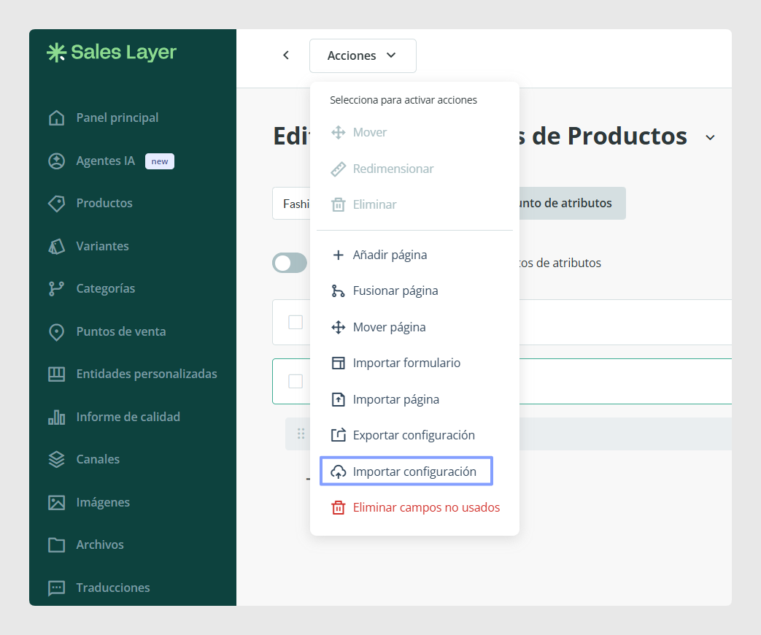Viewport: 761px width, 635px height.
Task: Click the Agentes IA sidebar icon
Action: coord(56,161)
